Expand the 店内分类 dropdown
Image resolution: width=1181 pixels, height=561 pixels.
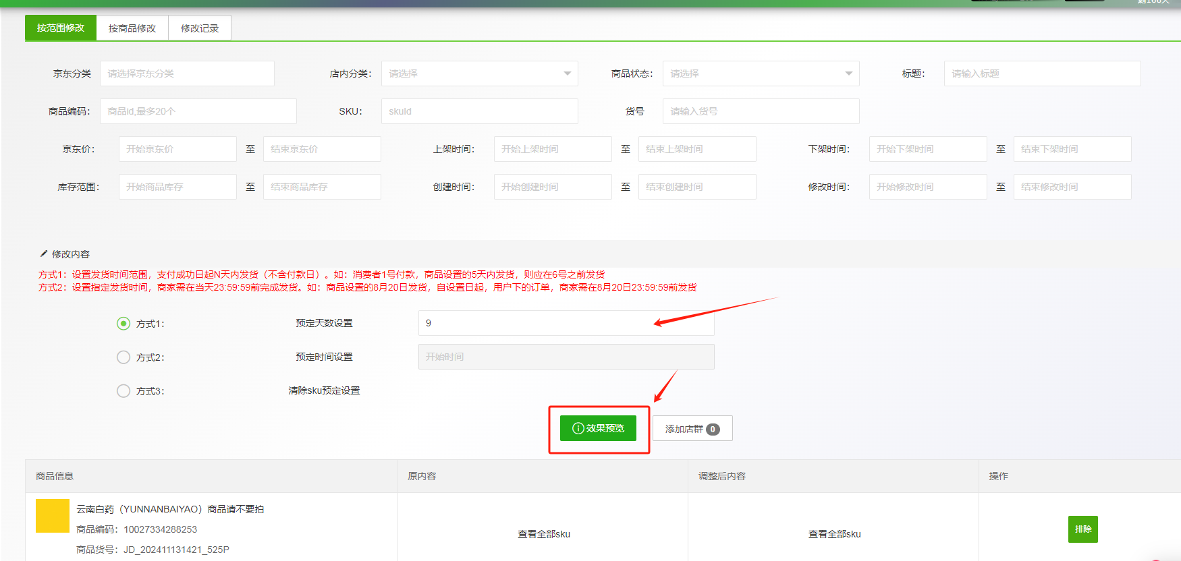pos(479,73)
